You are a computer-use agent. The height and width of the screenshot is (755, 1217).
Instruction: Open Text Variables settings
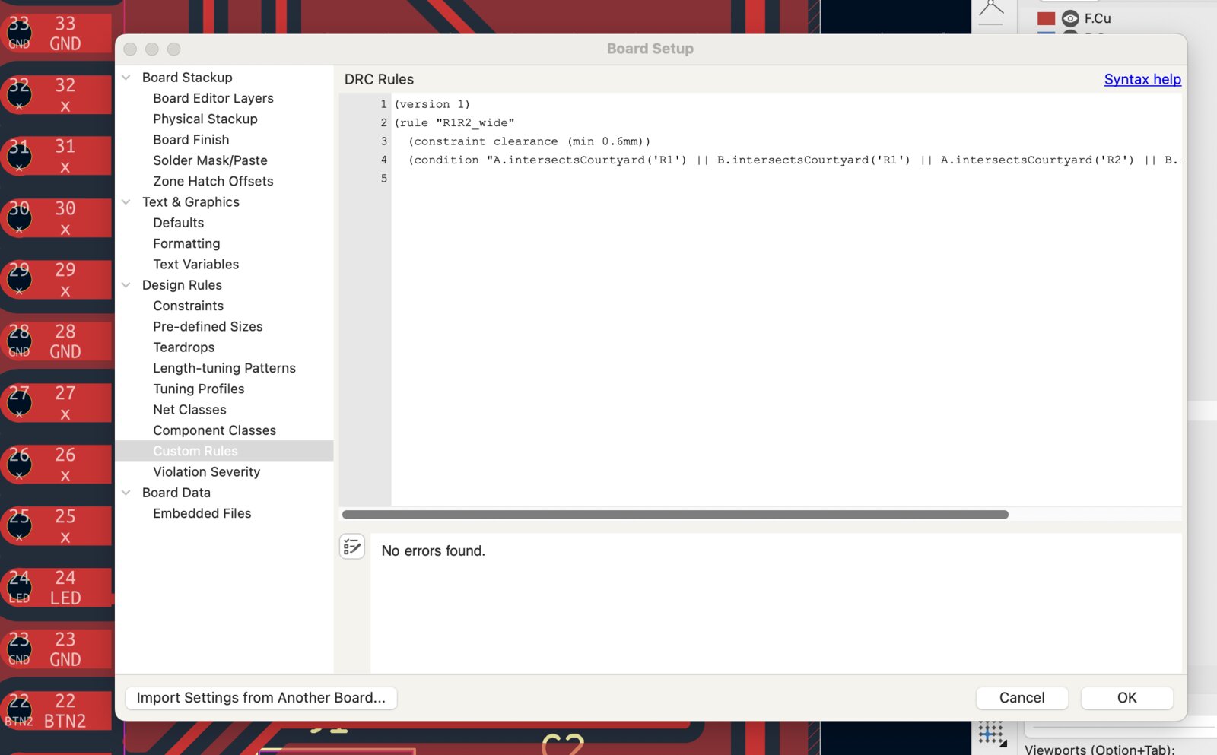click(x=196, y=264)
